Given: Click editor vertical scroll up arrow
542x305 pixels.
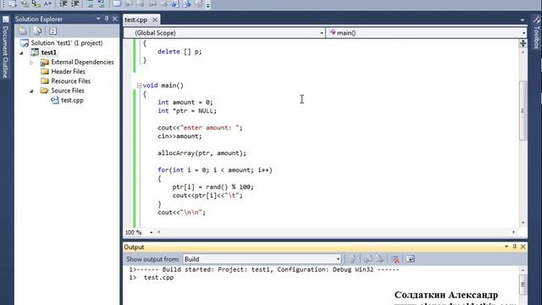Looking at the screenshot, I should [523, 52].
